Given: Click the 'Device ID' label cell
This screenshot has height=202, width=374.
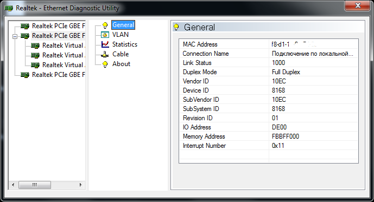Looking at the screenshot, I should coord(224,90).
